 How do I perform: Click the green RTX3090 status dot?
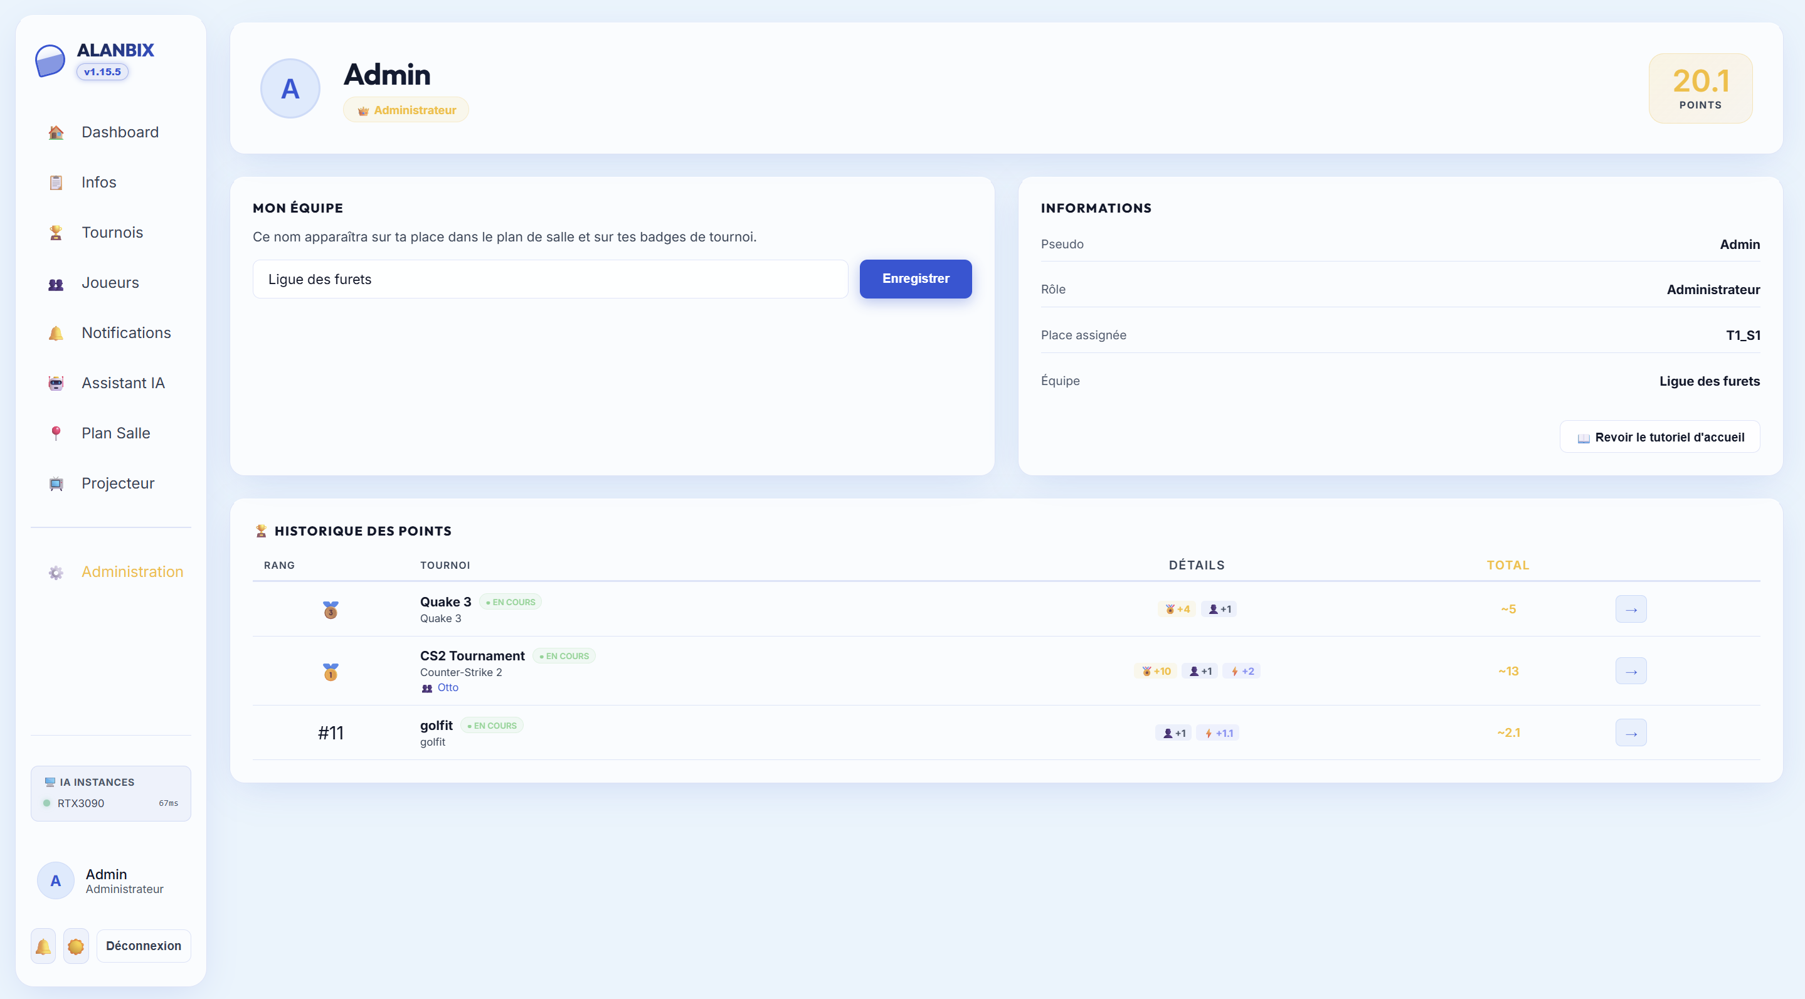tap(47, 803)
